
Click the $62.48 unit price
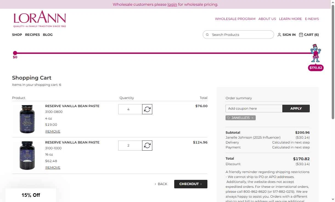[x=51, y=161]
